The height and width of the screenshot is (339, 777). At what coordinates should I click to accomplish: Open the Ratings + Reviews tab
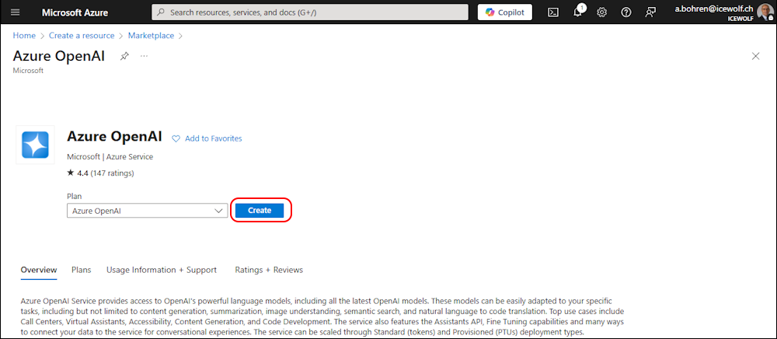269,270
